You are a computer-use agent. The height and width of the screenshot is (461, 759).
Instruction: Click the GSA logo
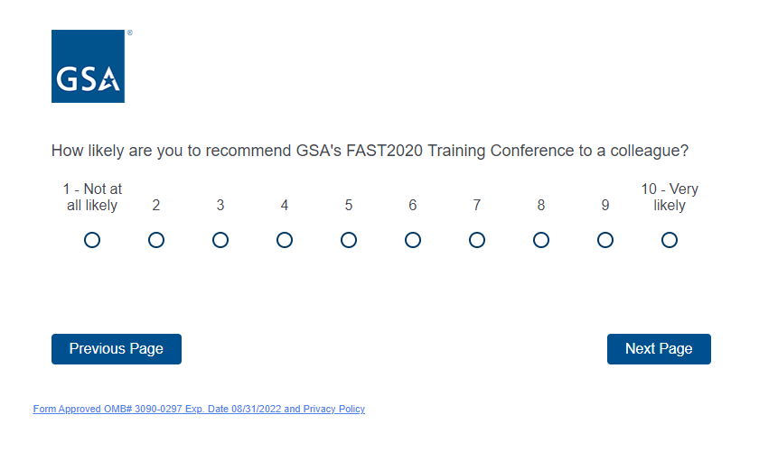click(x=88, y=66)
